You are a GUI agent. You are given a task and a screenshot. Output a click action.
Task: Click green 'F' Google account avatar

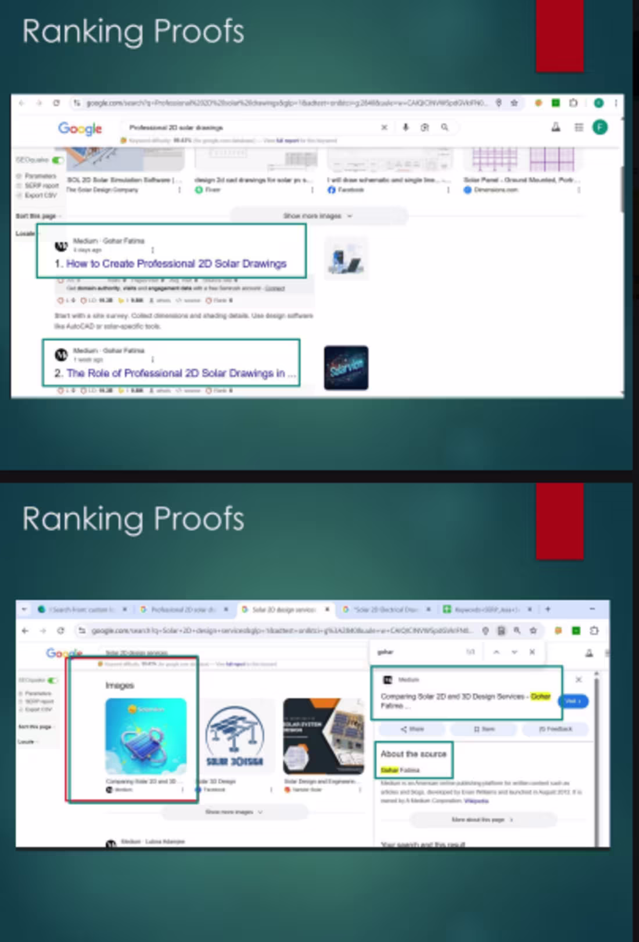[600, 127]
